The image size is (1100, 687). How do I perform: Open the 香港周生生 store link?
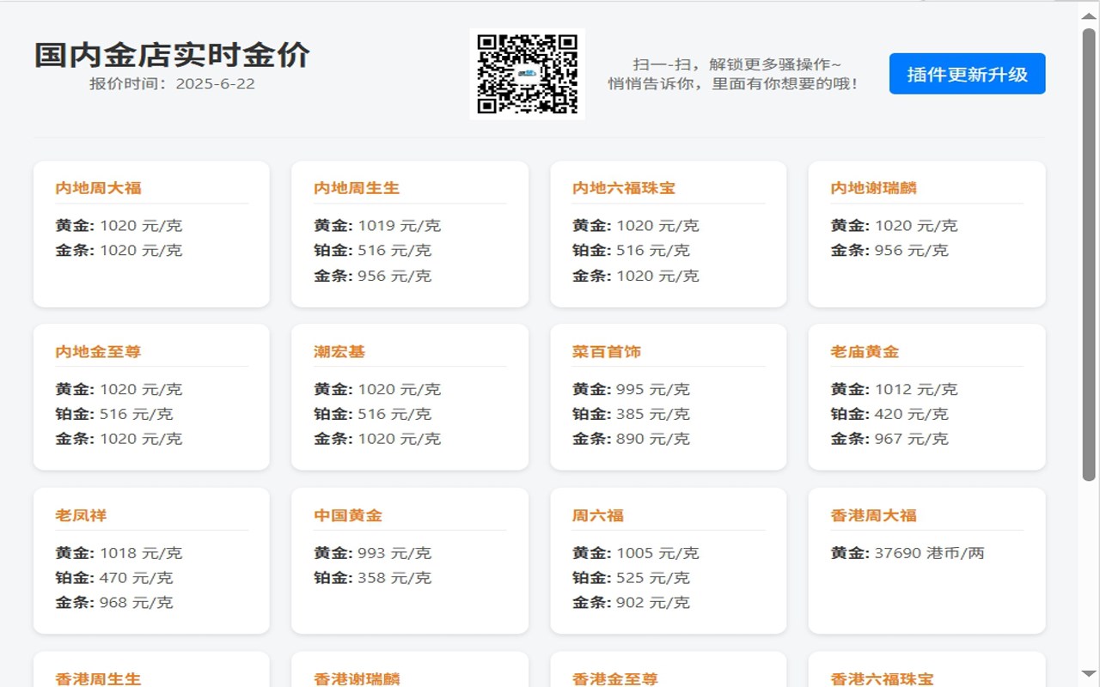pos(98,678)
